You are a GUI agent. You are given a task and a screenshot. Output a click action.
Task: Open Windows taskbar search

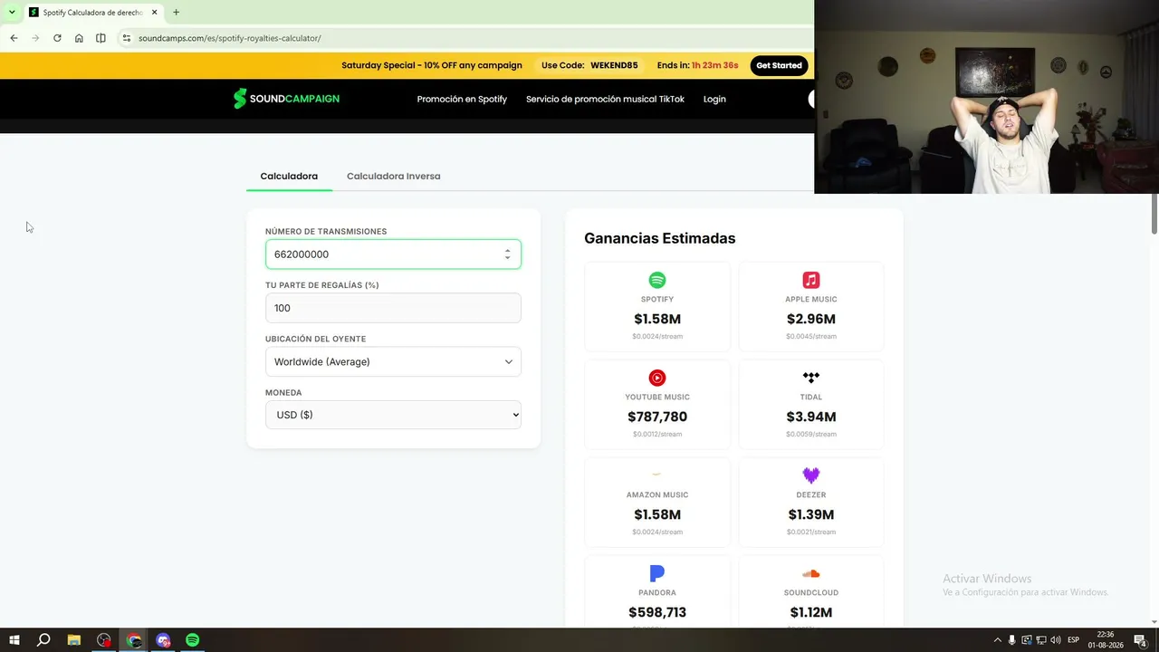43,640
